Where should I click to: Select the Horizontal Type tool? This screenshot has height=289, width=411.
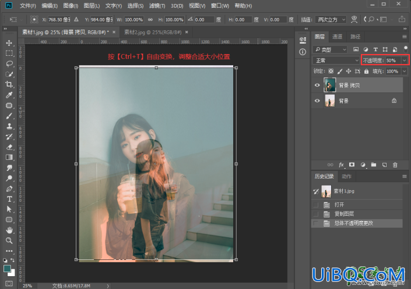(x=9, y=199)
